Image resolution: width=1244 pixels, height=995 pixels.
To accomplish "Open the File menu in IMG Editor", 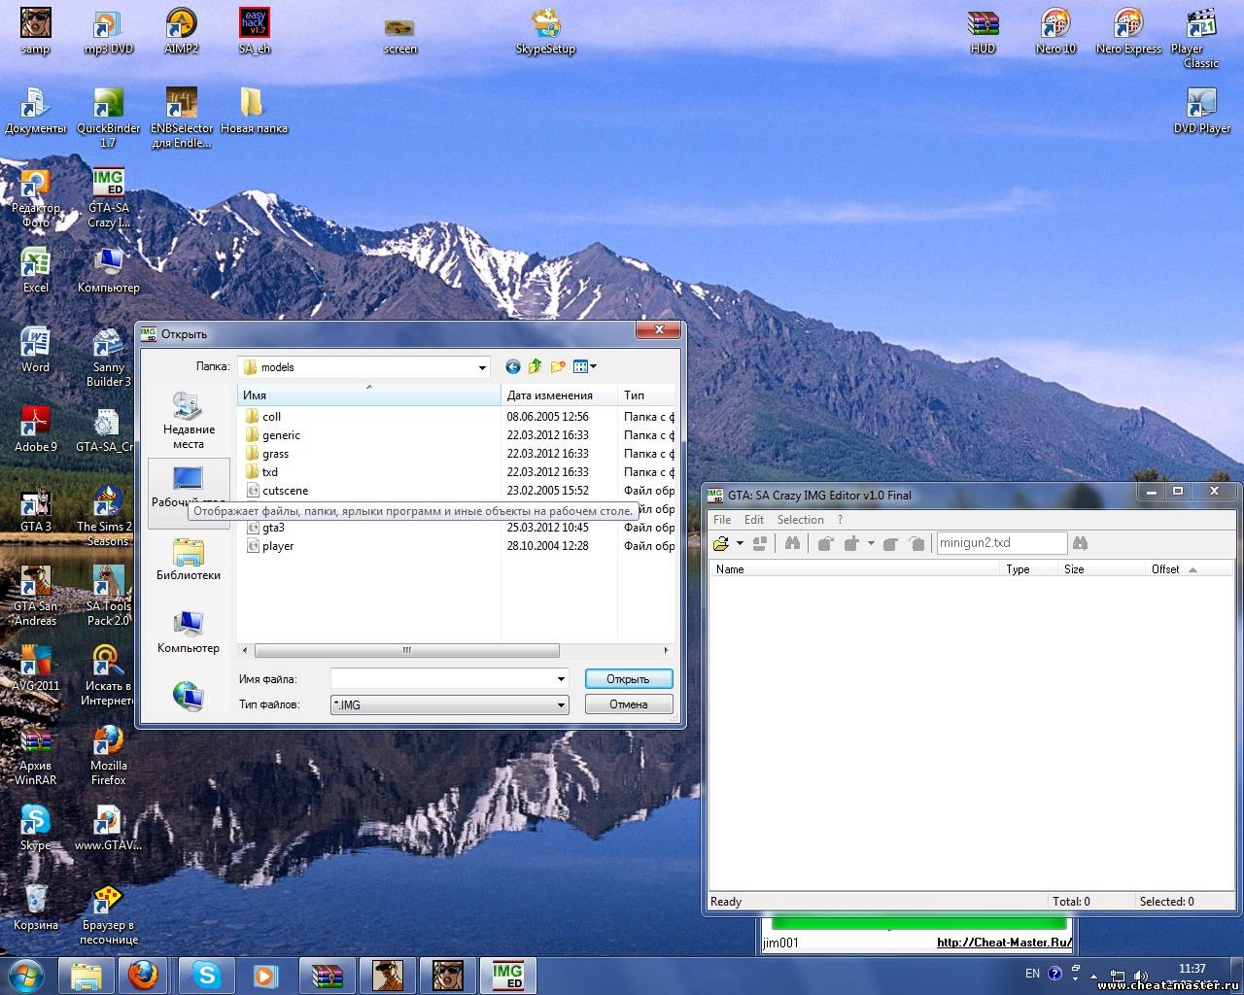I will [722, 520].
